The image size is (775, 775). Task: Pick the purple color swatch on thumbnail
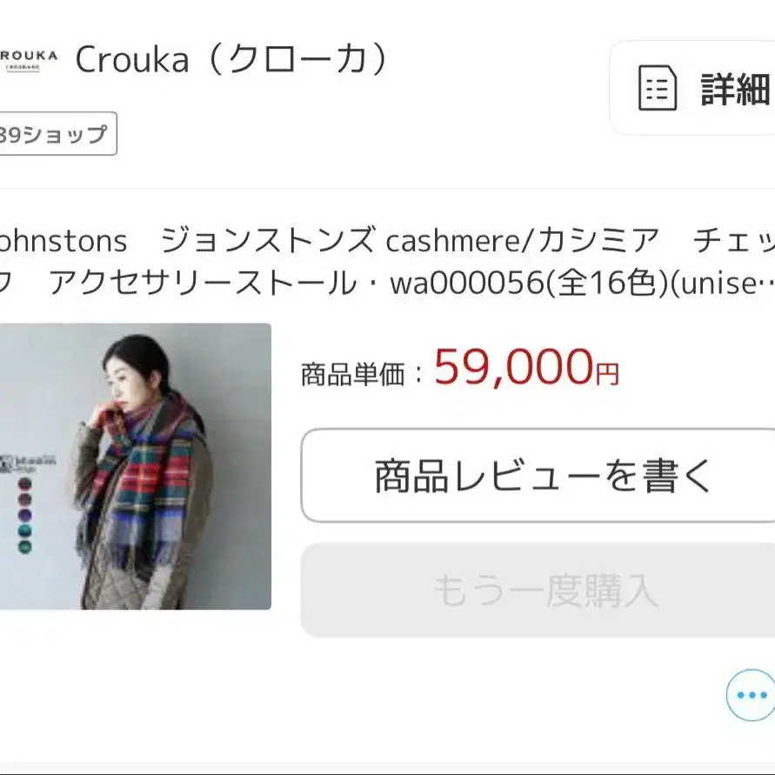[x=24, y=516]
